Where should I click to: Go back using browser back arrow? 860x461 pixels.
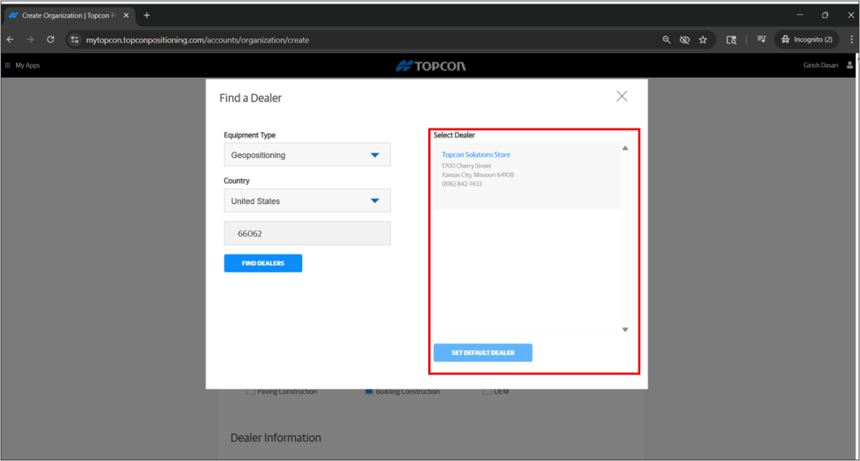tap(11, 40)
